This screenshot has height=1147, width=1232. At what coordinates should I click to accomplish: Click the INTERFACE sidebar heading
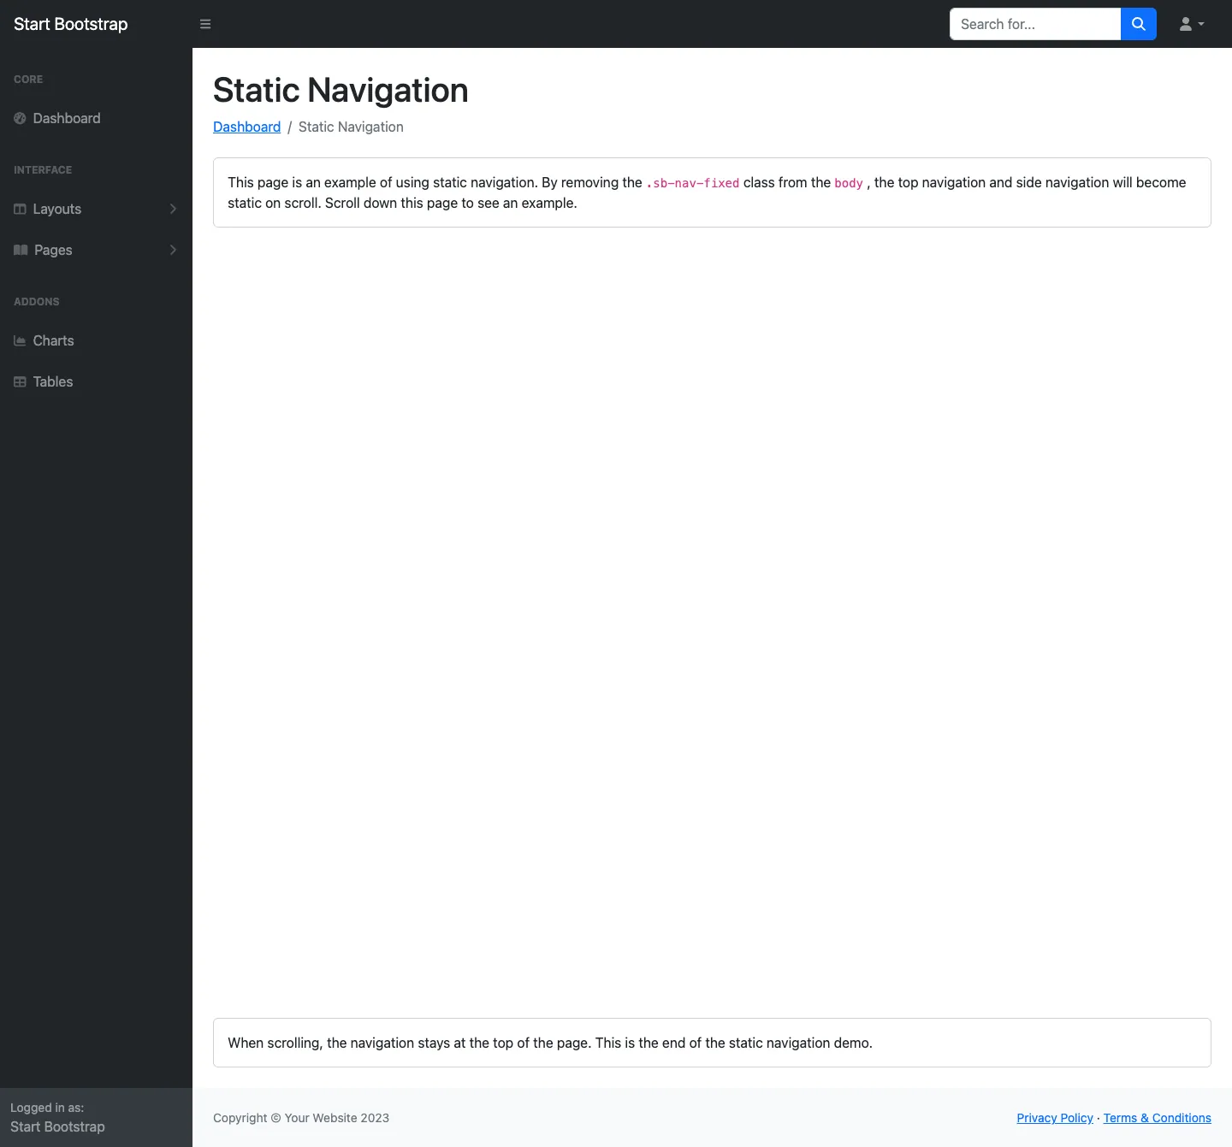[x=43, y=170]
